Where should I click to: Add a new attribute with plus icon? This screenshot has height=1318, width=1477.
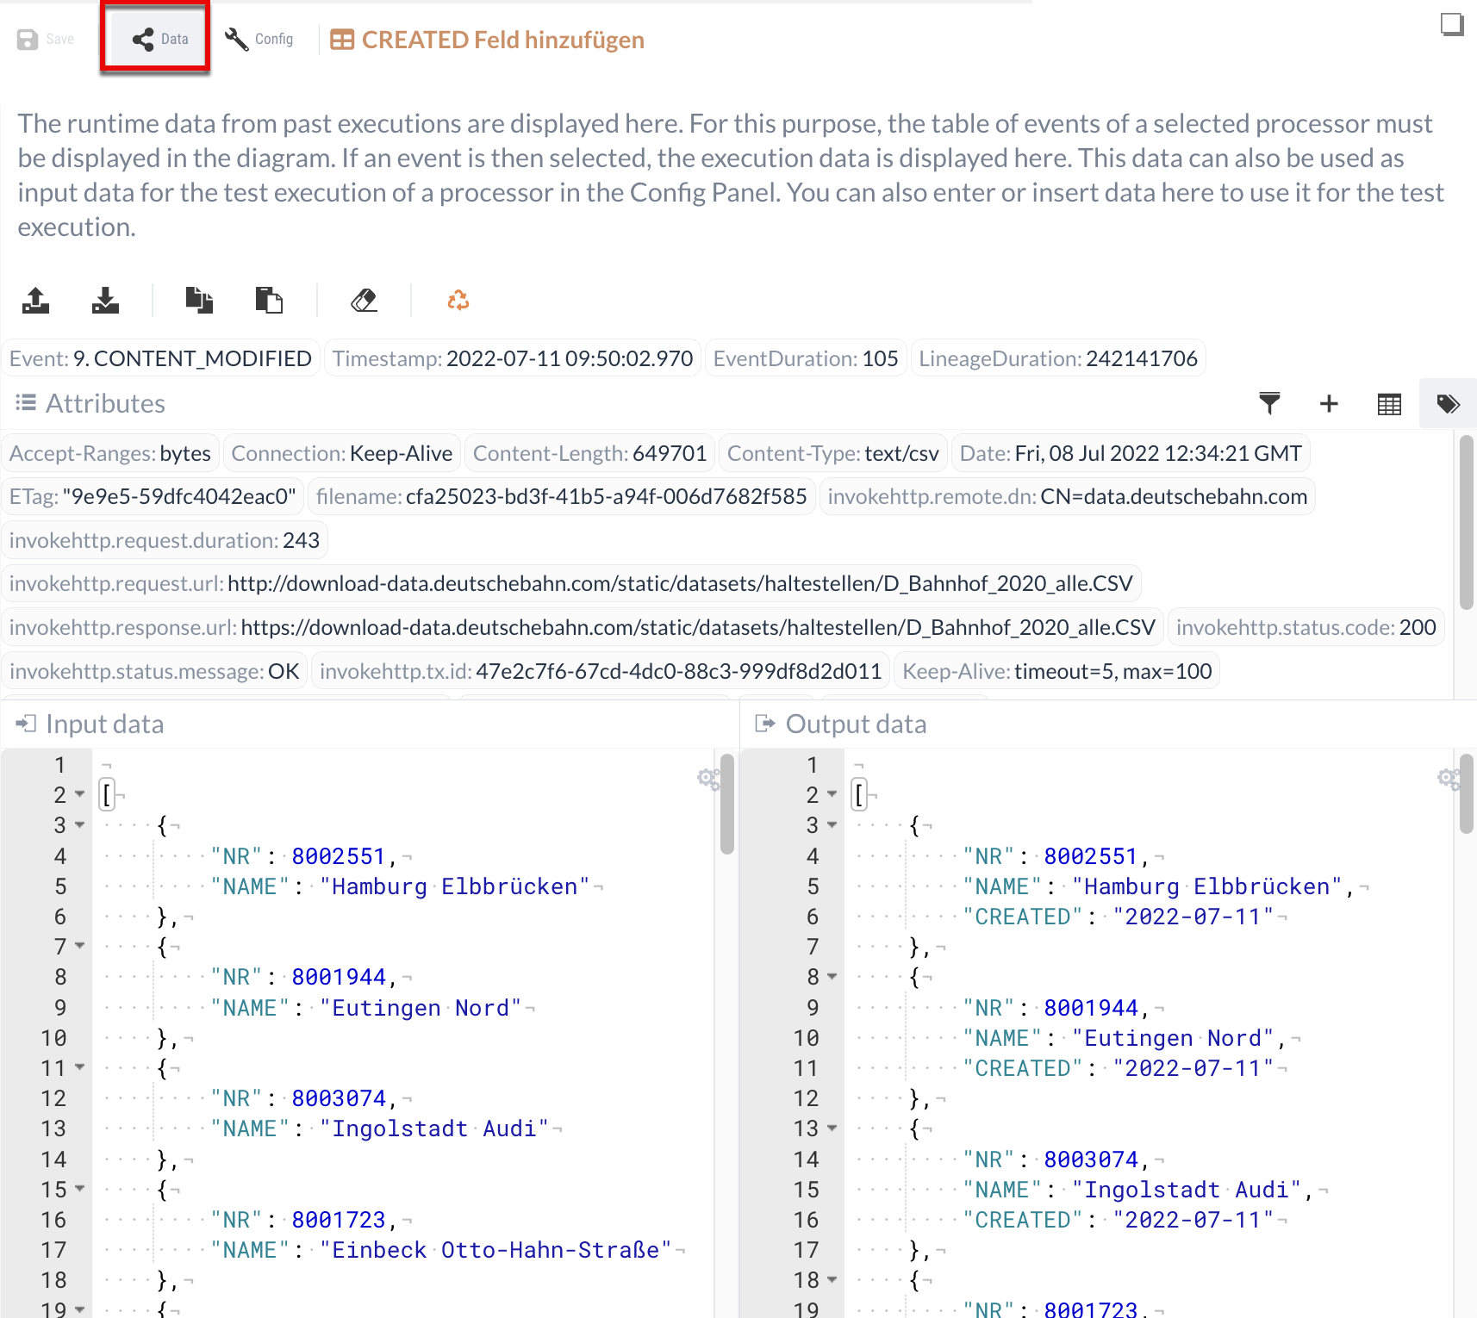click(x=1329, y=403)
